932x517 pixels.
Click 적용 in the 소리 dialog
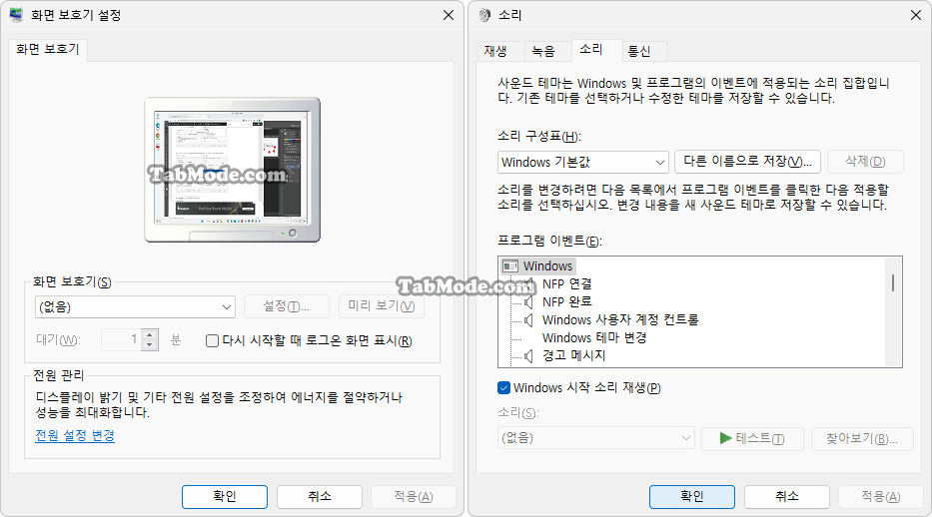point(880,496)
